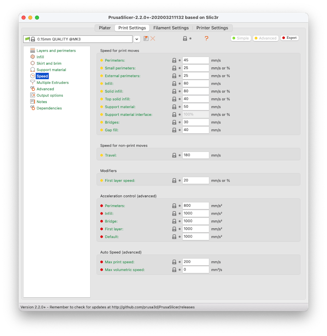Switch to Expert mode
Screen dimensions: 327x336
pos(289,38)
